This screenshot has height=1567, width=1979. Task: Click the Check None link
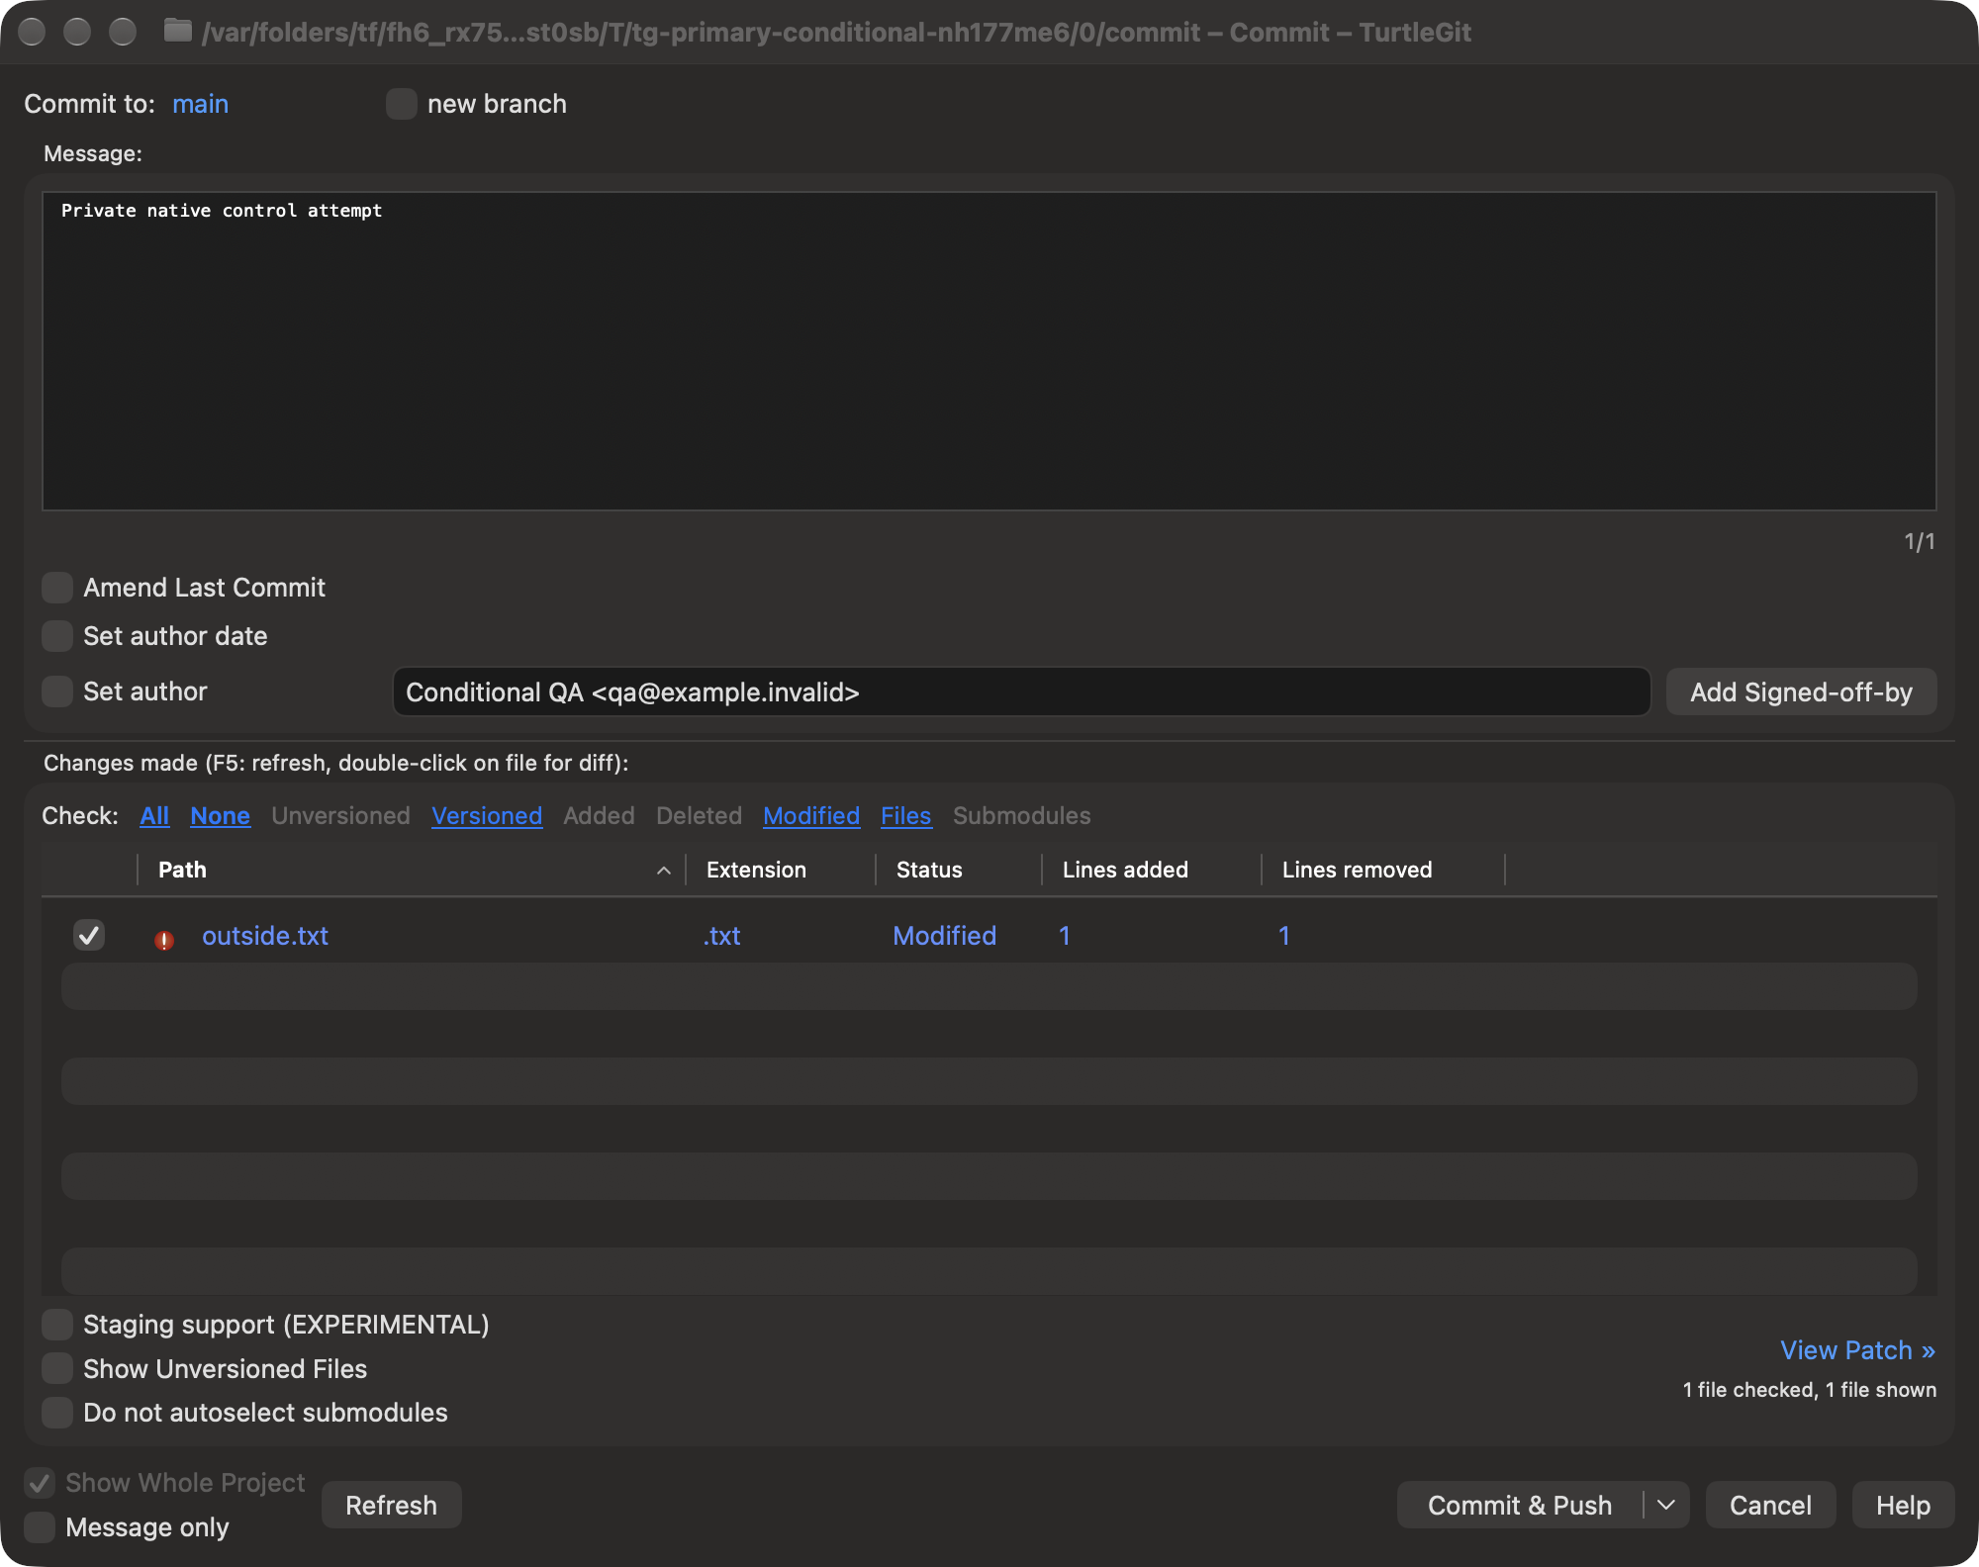(x=220, y=816)
